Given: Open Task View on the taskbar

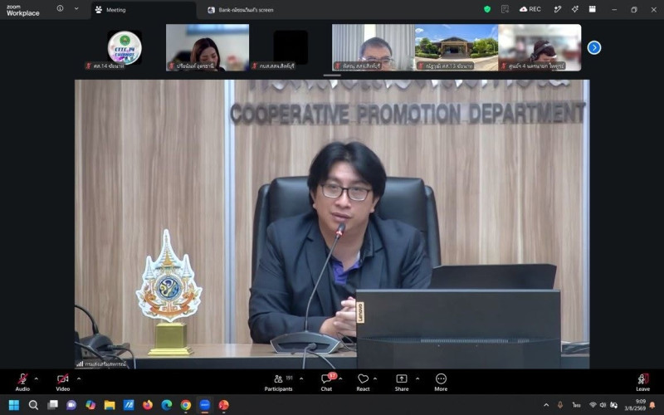Looking at the screenshot, I should tap(52, 405).
